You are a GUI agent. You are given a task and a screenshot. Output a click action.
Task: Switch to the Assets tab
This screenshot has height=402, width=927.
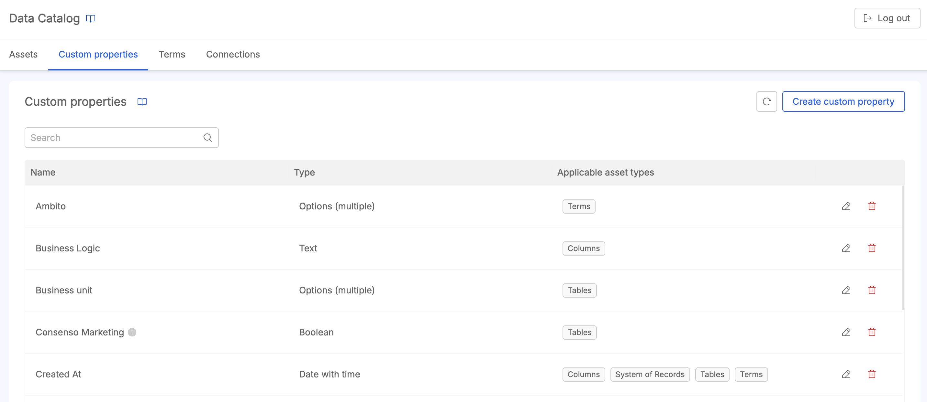tap(23, 54)
